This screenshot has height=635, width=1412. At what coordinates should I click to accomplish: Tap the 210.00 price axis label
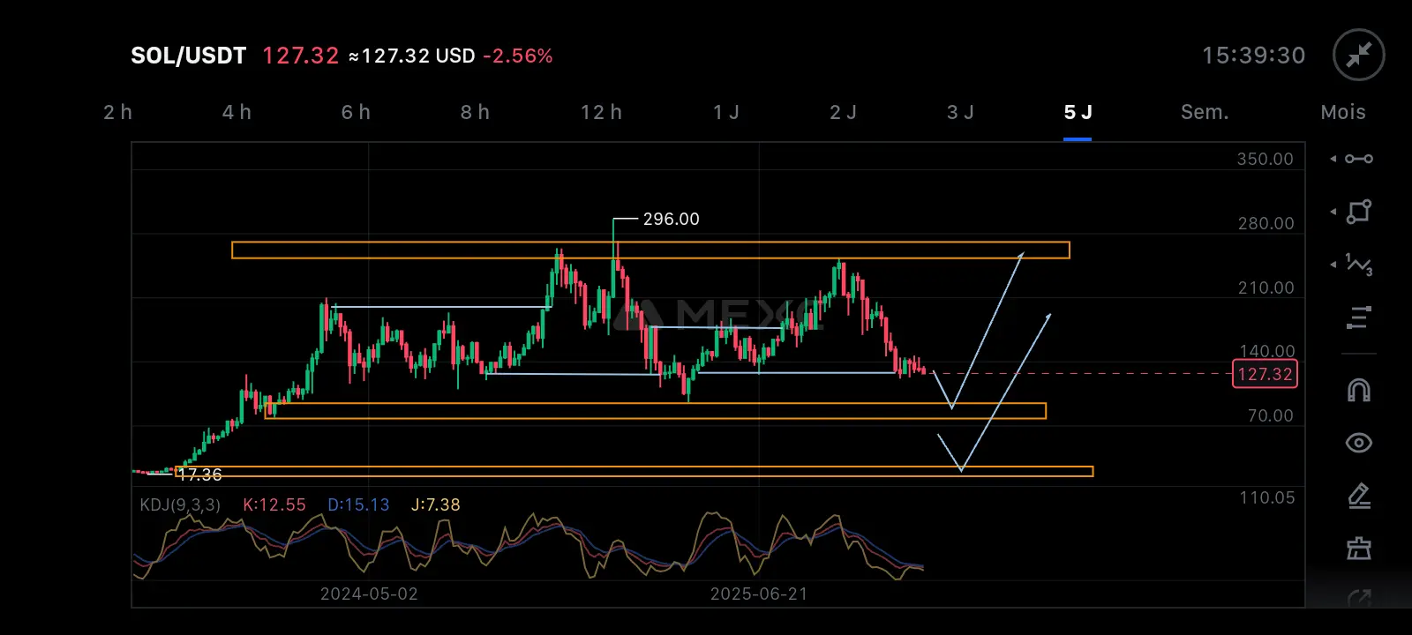(1266, 288)
